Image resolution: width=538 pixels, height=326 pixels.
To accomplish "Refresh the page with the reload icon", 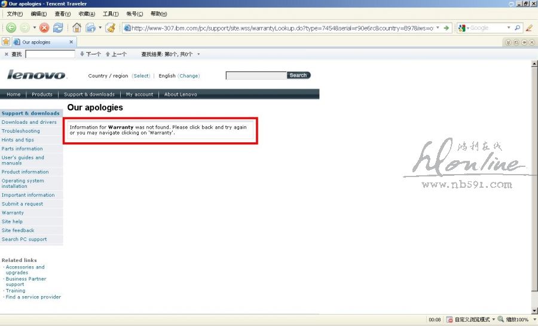I will coord(58,28).
